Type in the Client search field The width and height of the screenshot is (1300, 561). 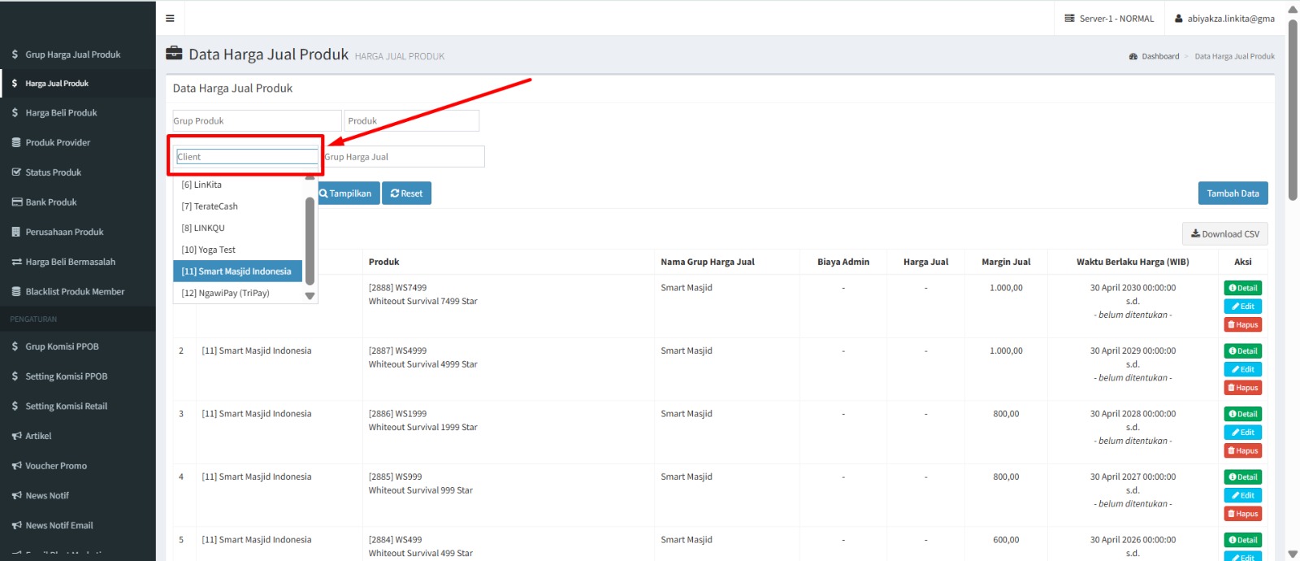coord(247,157)
